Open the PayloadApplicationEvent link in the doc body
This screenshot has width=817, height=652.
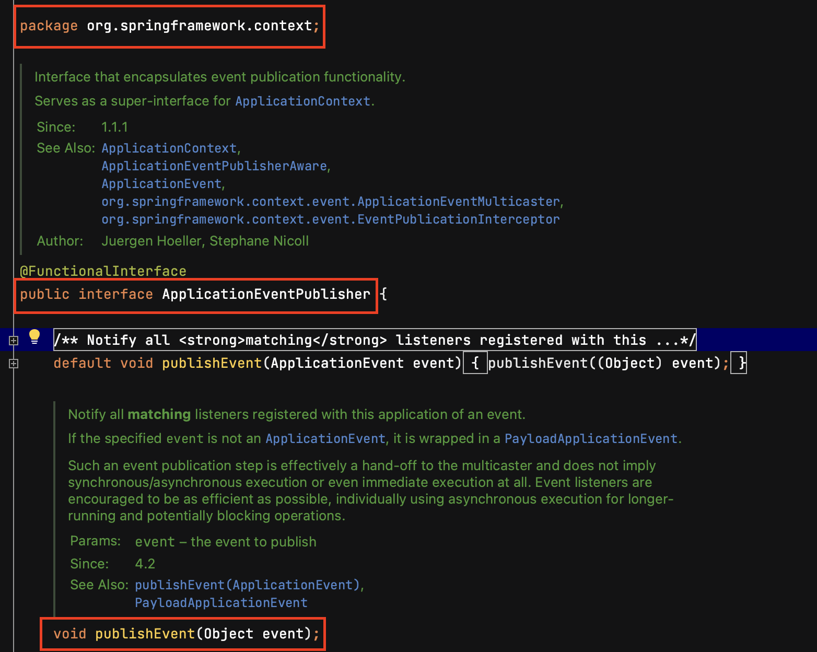[592, 438]
